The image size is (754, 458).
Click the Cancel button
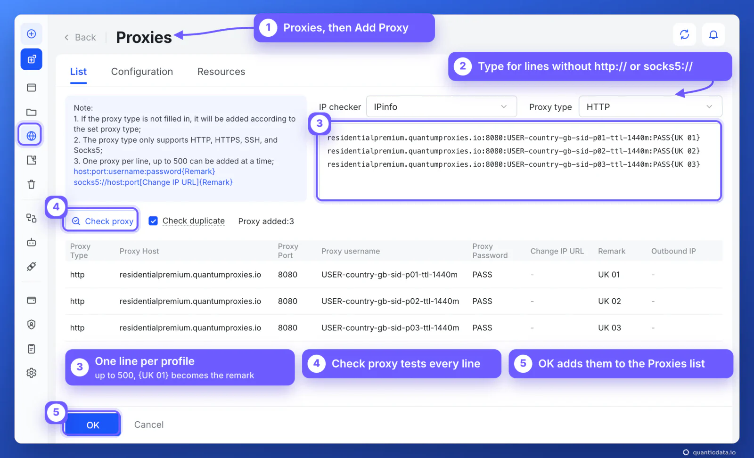pos(149,425)
